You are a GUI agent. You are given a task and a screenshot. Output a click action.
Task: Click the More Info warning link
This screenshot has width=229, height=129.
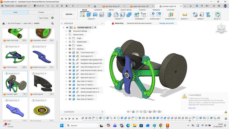point(192,108)
